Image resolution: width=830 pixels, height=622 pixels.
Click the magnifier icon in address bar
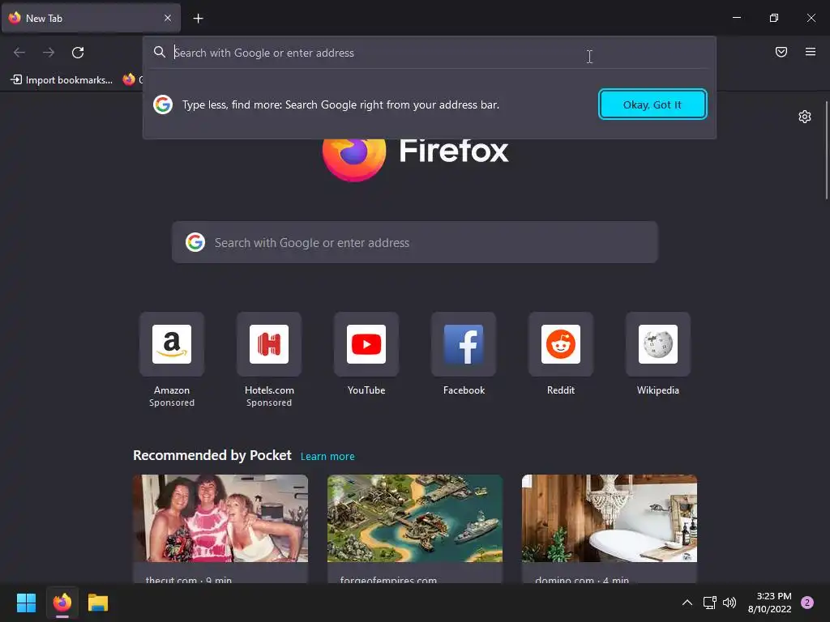click(160, 52)
